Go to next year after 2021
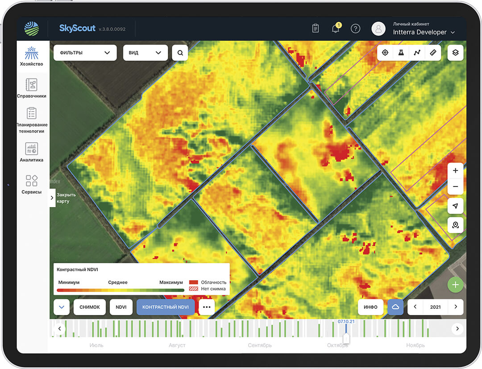482x369 pixels. pos(456,307)
